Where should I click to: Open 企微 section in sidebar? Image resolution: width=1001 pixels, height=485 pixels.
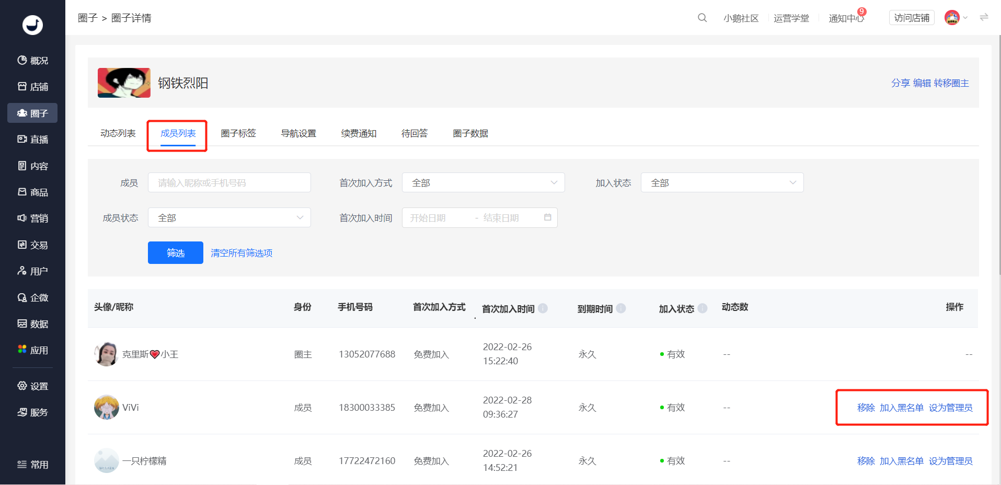pos(32,298)
